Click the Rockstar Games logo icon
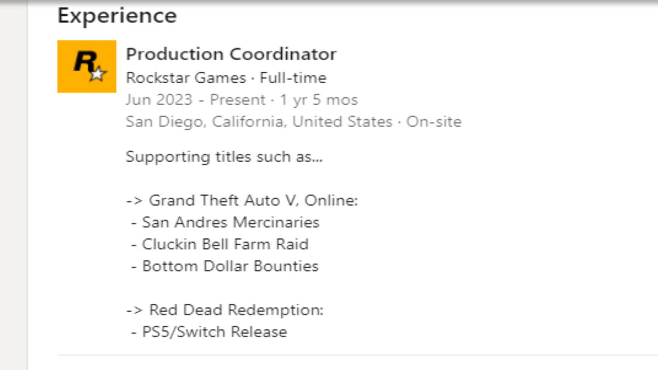Image resolution: width=658 pixels, height=370 pixels. (87, 66)
